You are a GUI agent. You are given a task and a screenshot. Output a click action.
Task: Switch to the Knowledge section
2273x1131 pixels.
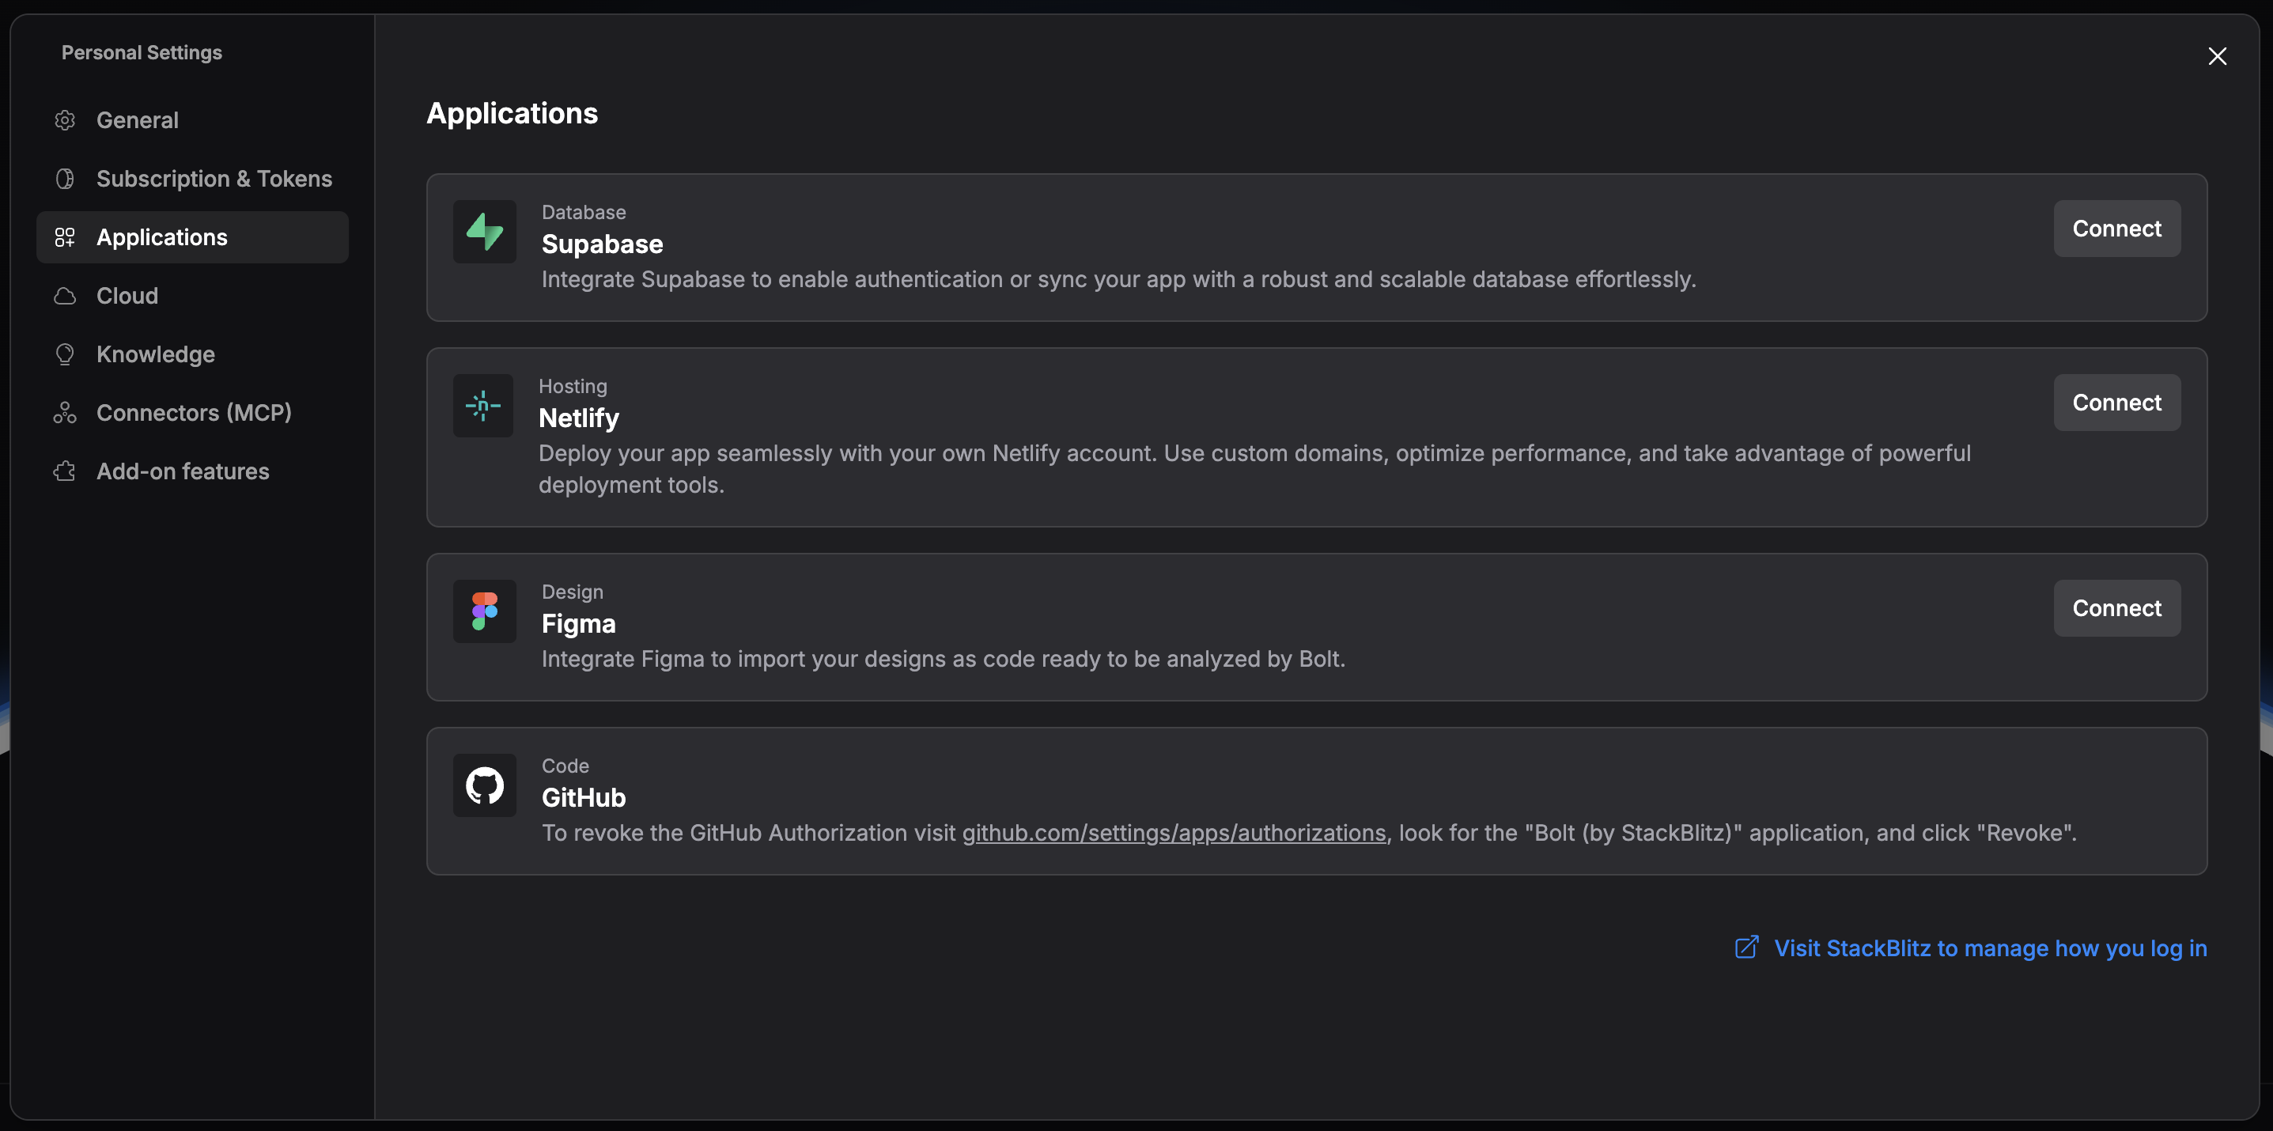coord(155,354)
